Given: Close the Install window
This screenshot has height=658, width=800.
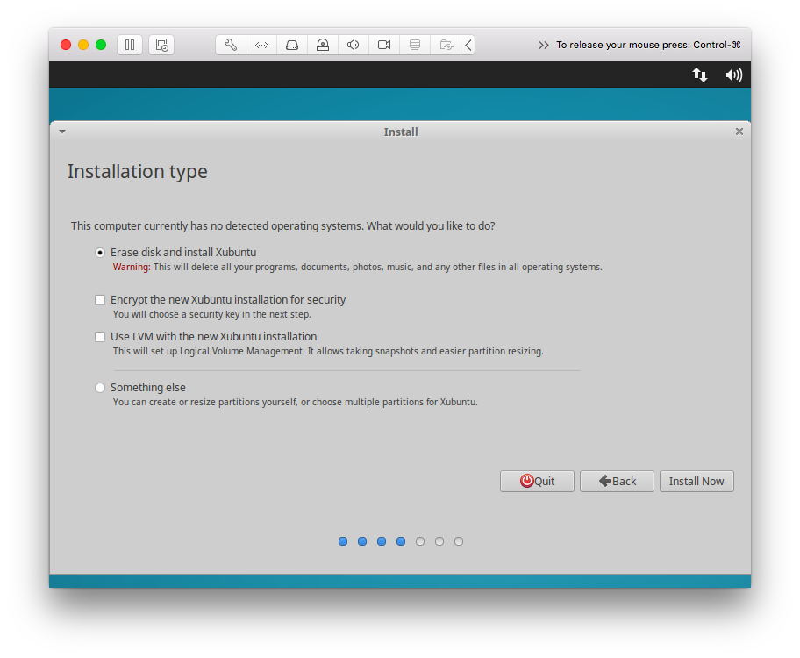Looking at the screenshot, I should click(x=739, y=132).
